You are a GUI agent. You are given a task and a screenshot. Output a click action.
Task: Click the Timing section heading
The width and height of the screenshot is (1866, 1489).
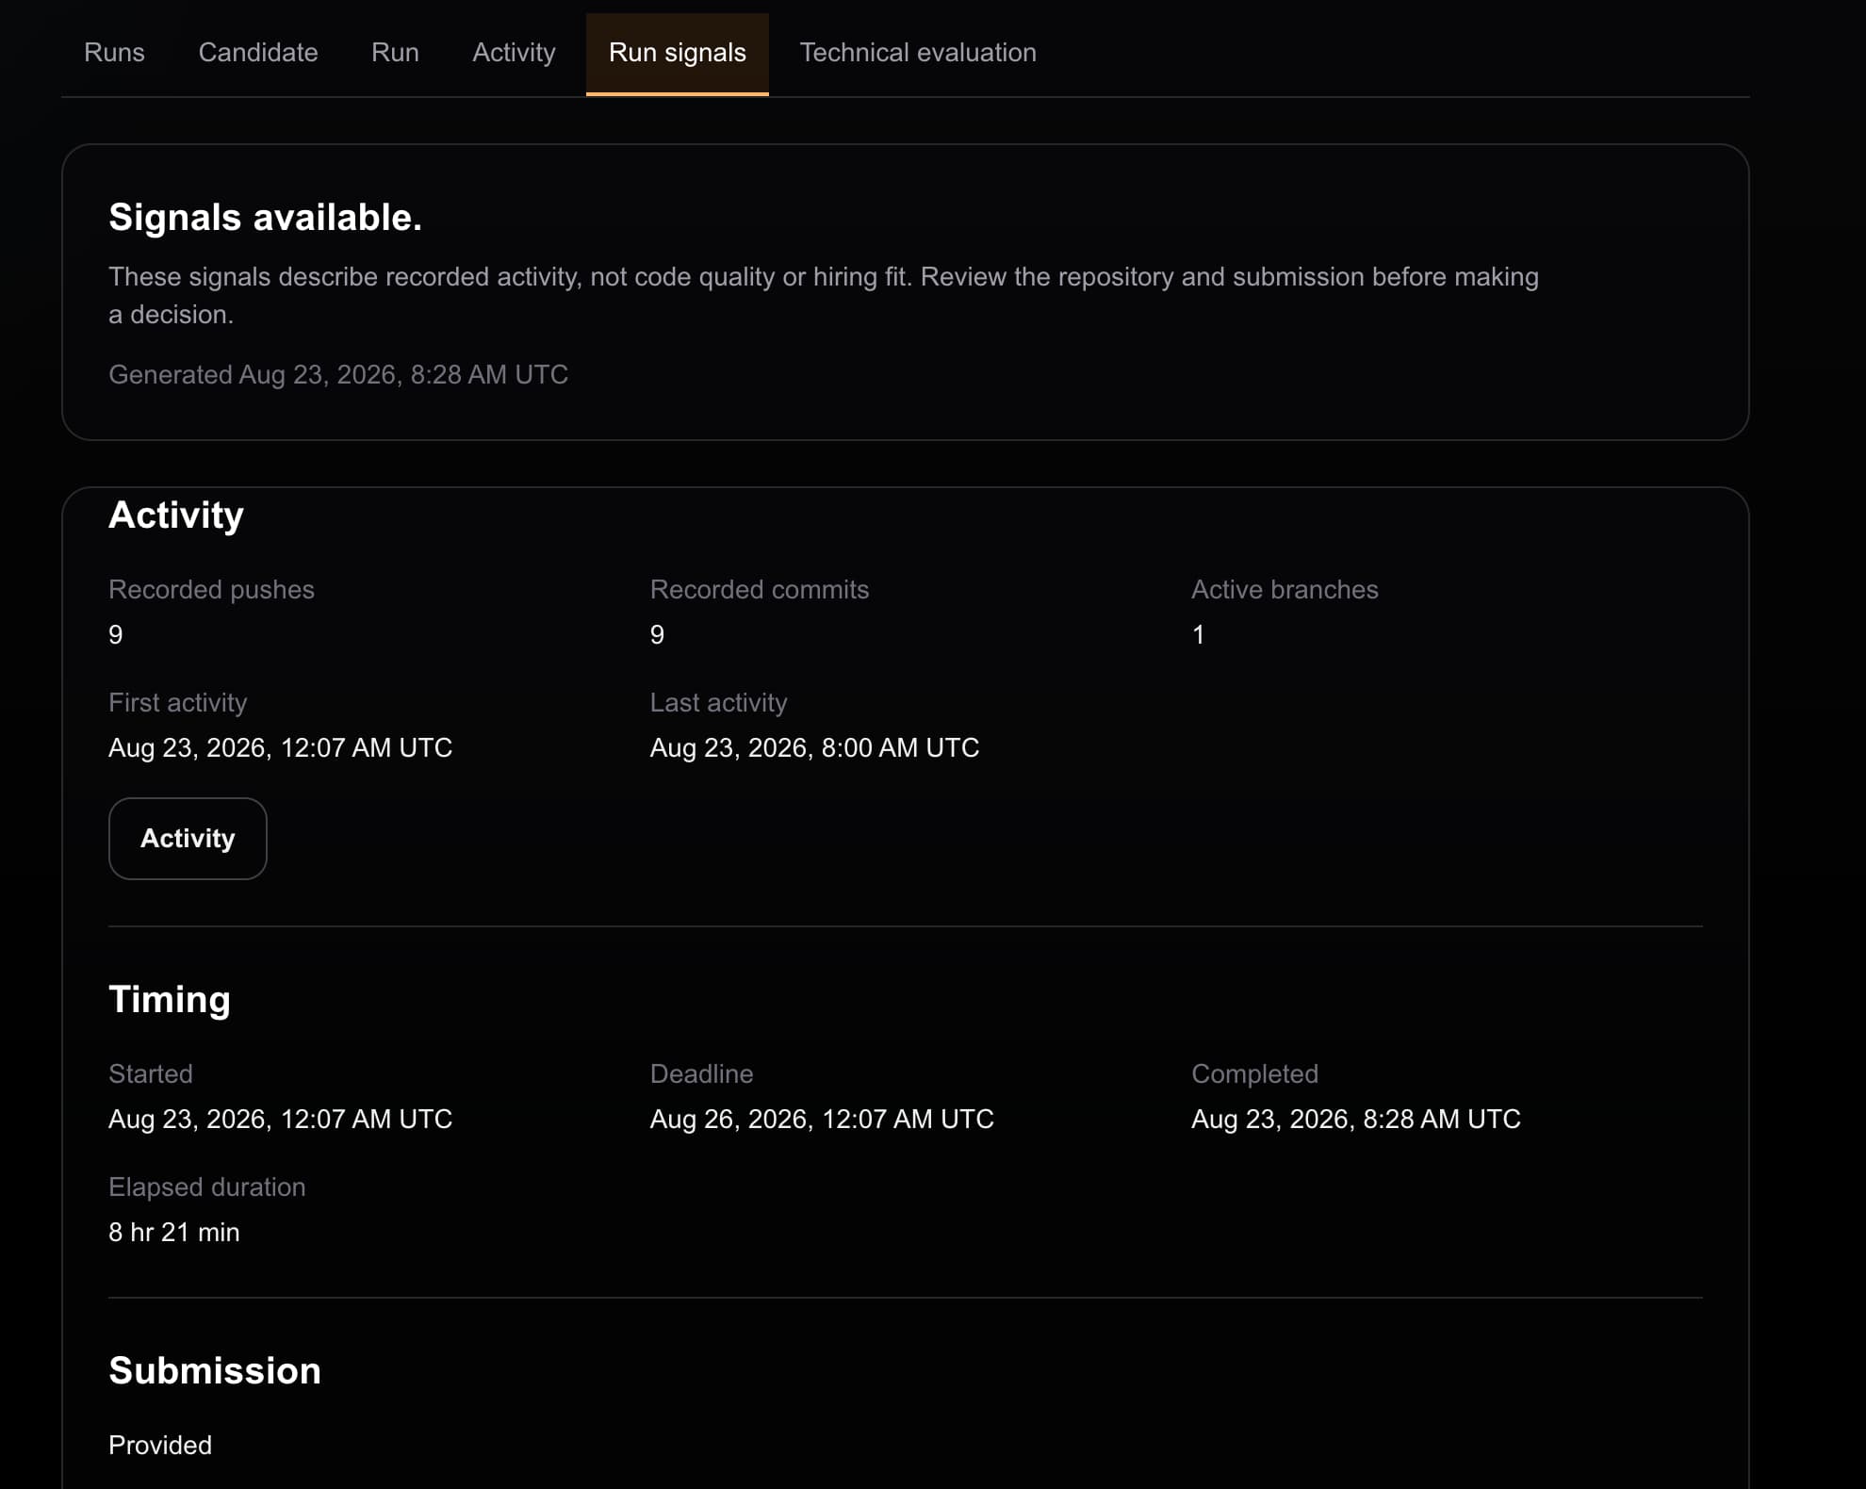click(x=170, y=1000)
